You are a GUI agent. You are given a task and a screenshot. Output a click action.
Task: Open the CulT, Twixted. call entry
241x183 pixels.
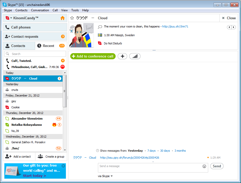pyautogui.click(x=35, y=61)
